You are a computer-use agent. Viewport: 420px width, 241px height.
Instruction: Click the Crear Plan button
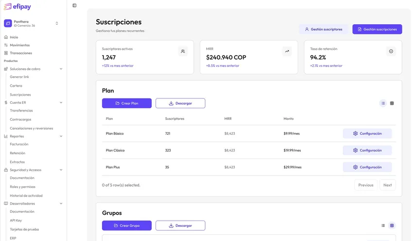pos(127,103)
